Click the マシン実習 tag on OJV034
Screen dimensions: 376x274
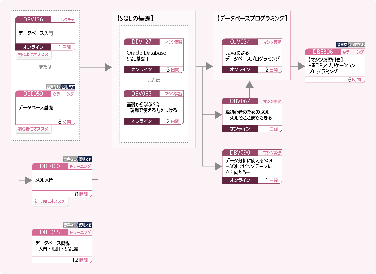272,42
